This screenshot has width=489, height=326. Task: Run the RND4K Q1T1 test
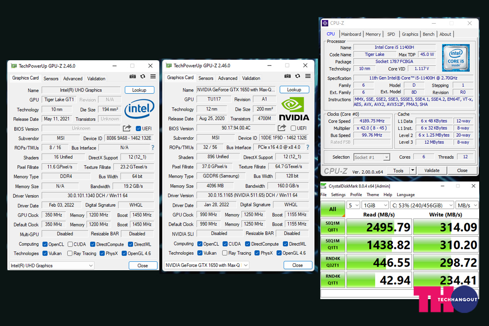click(333, 280)
